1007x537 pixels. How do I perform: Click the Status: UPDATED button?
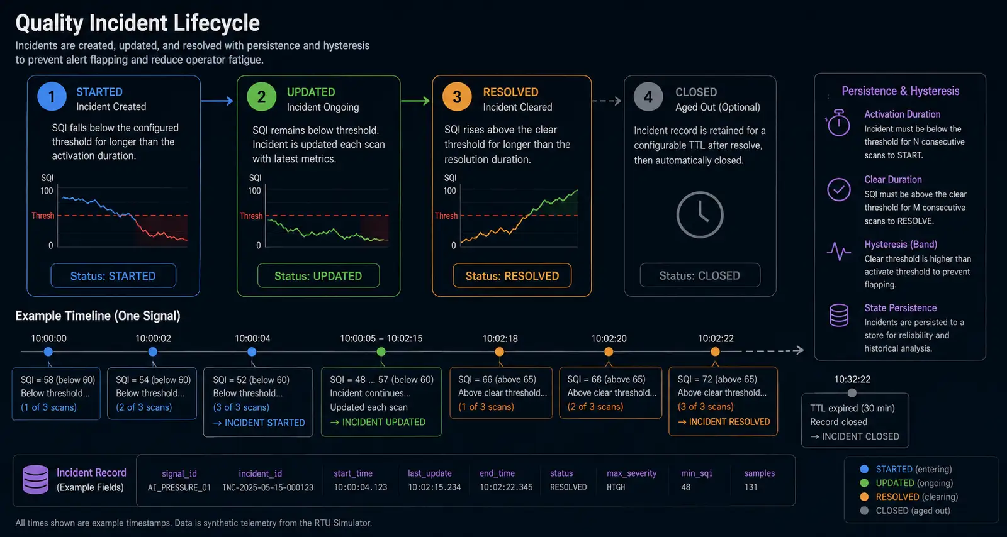[x=318, y=275]
